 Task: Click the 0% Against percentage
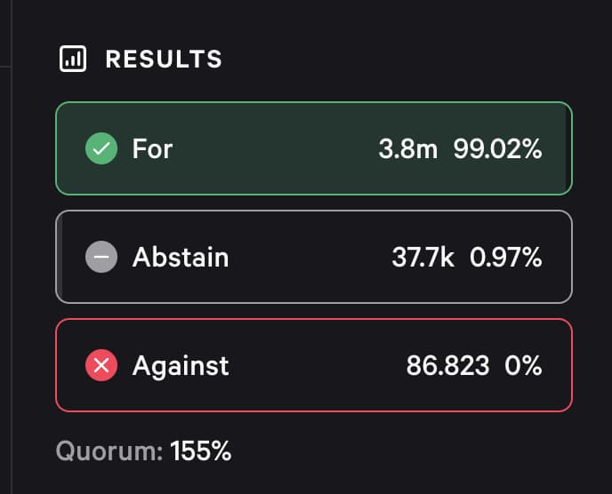(522, 365)
